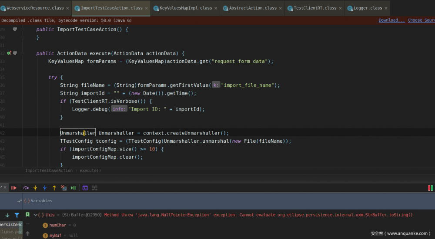Switch to WebserviceResource.class tab

[x=34, y=8]
